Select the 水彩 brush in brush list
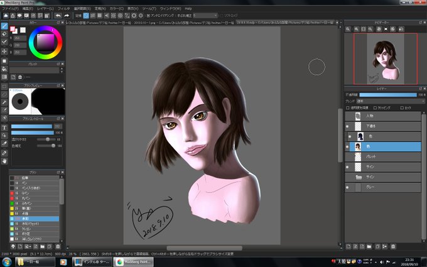Screen dimensions: 427x267 [x=35, y=219]
